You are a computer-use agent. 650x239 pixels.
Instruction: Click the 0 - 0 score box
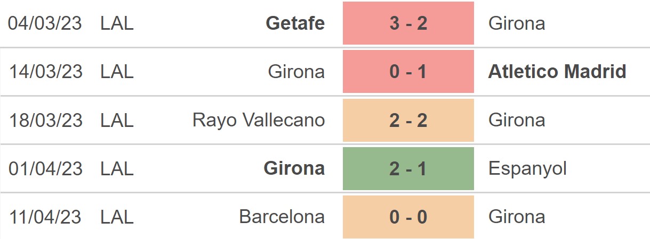[x=408, y=217]
